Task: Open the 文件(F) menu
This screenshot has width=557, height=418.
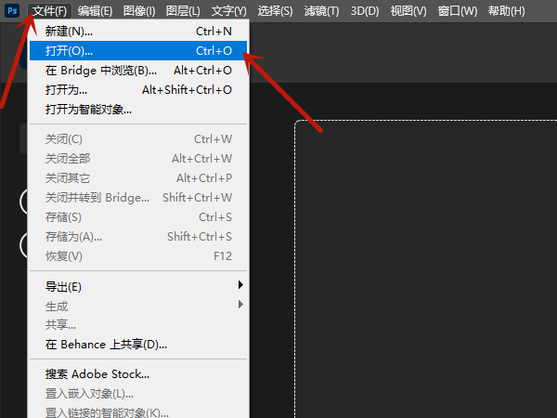Action: pyautogui.click(x=50, y=11)
